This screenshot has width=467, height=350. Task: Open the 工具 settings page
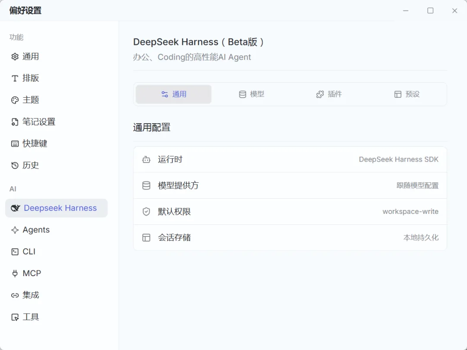pos(56,317)
